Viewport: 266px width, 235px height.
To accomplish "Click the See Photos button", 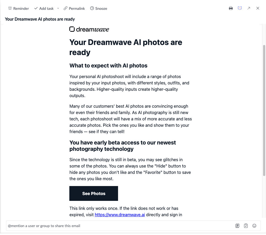I will click(93, 193).
